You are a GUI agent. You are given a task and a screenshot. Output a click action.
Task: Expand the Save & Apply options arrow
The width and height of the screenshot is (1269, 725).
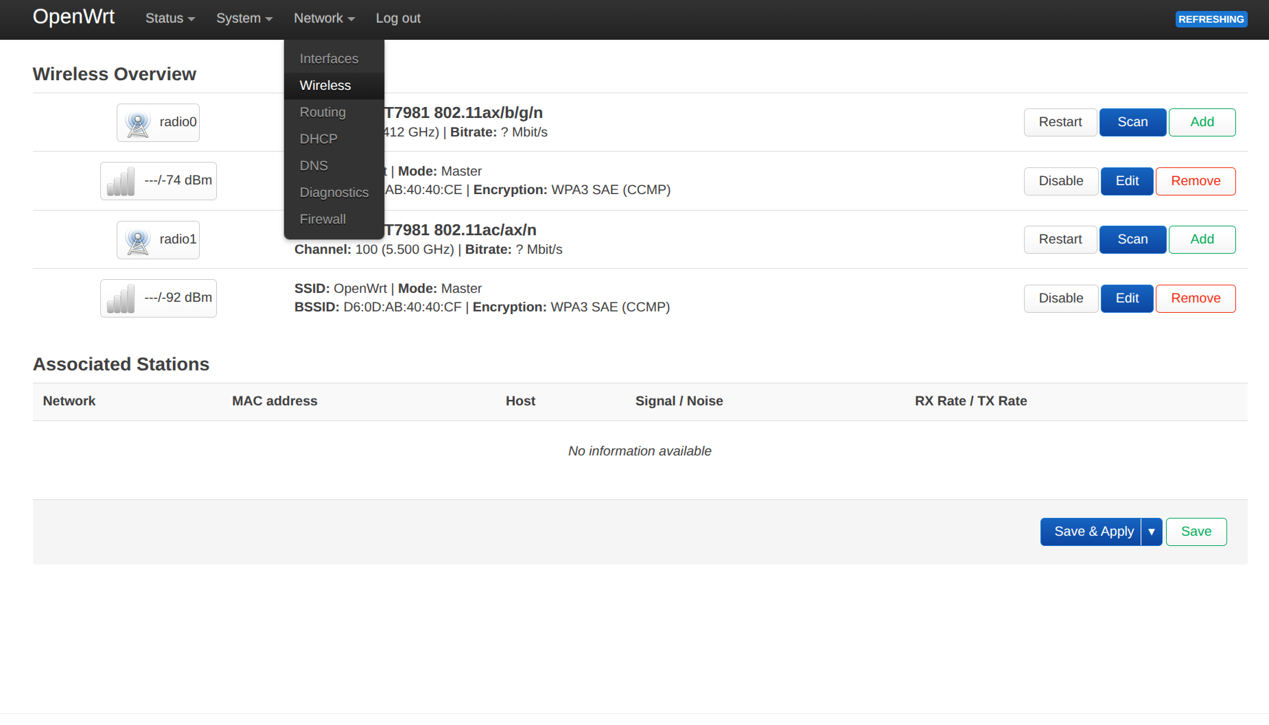1152,532
